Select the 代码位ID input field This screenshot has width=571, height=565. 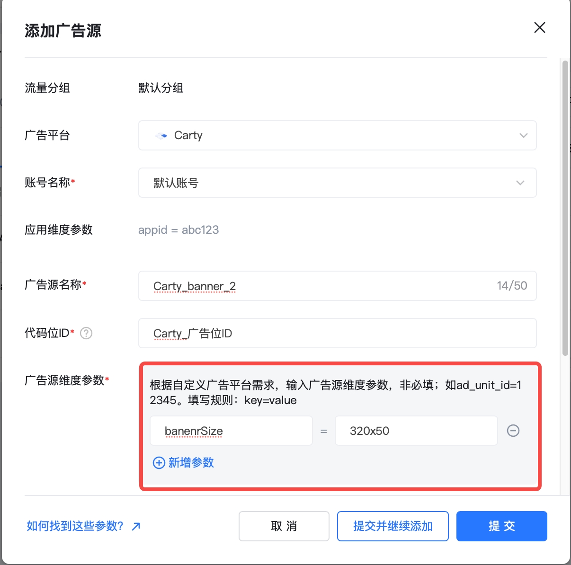[x=337, y=333]
